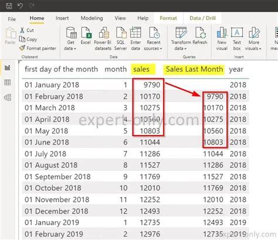Screen dimensions: 278x240
Task: Open the File menu
Action: pos(12,19)
